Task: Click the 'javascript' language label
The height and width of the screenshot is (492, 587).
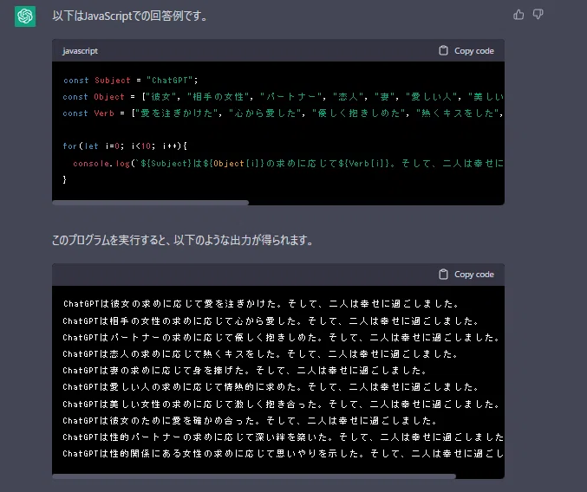Action: [x=80, y=51]
